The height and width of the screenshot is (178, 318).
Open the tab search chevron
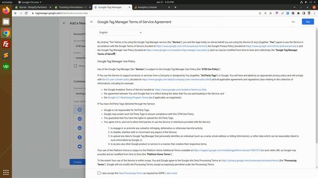(294, 7)
